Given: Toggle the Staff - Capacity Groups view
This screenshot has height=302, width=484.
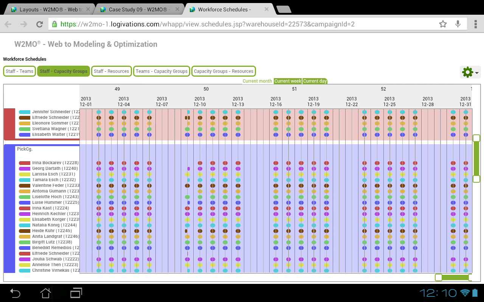Looking at the screenshot, I should pos(64,71).
